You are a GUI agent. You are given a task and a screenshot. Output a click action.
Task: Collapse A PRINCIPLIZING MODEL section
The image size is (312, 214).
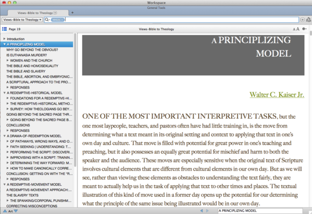pyautogui.click(x=4, y=44)
